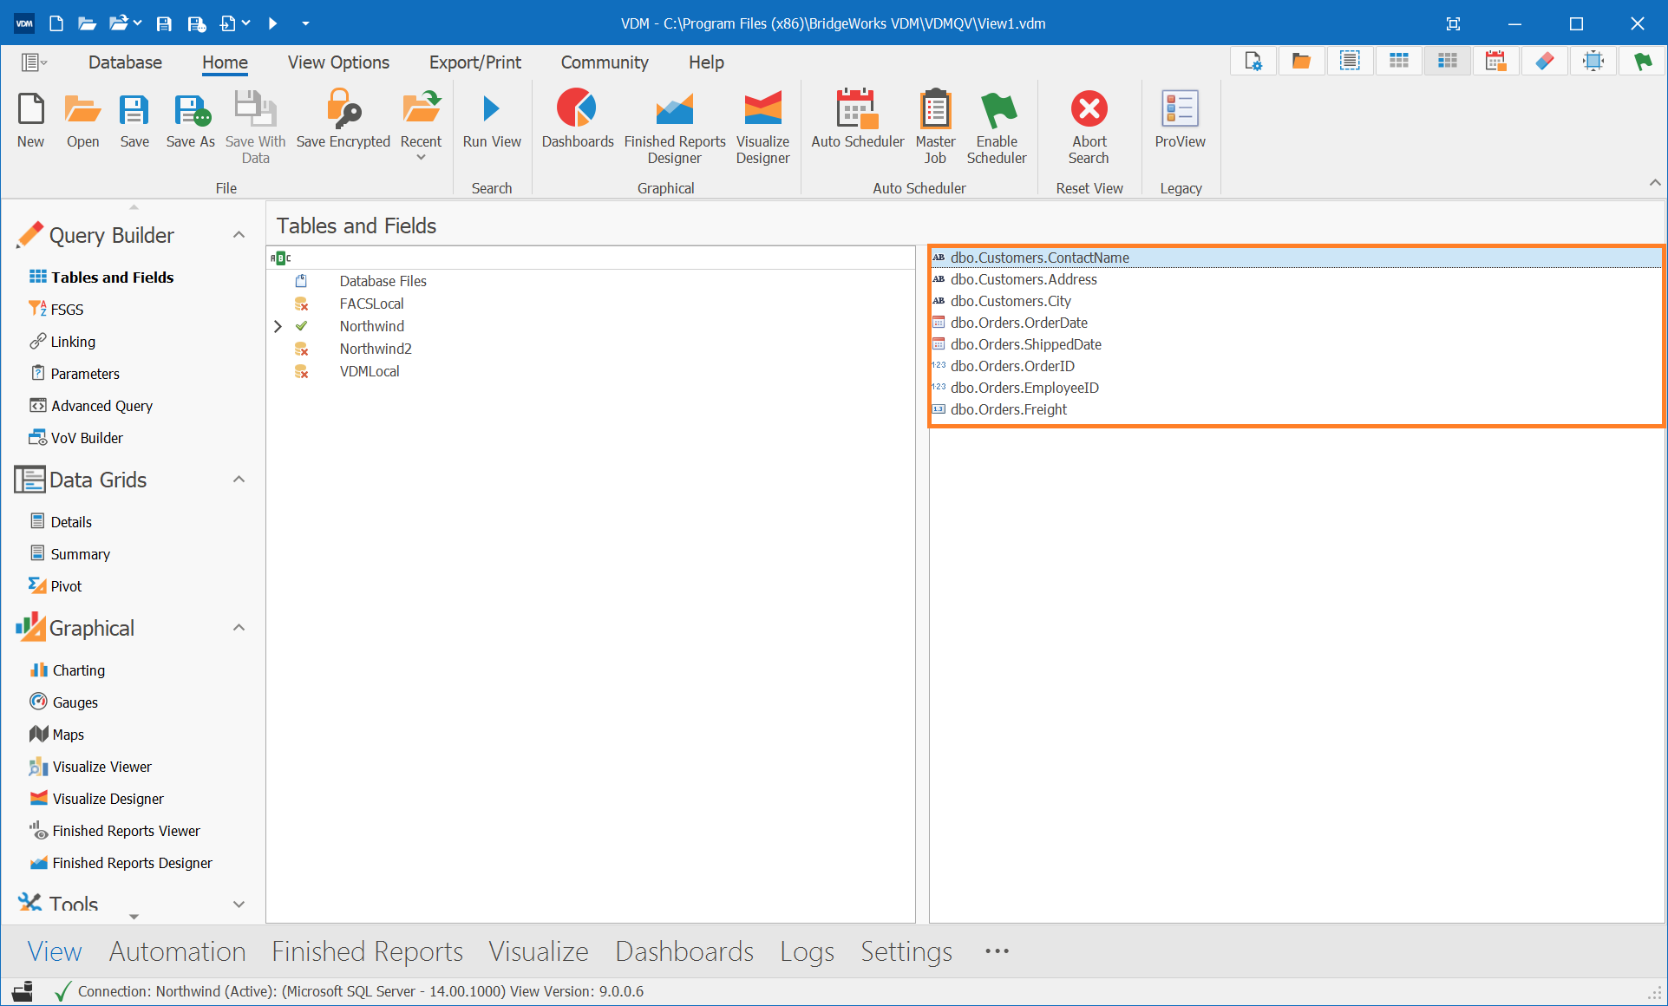Click the eraser icon top right

point(1545,62)
